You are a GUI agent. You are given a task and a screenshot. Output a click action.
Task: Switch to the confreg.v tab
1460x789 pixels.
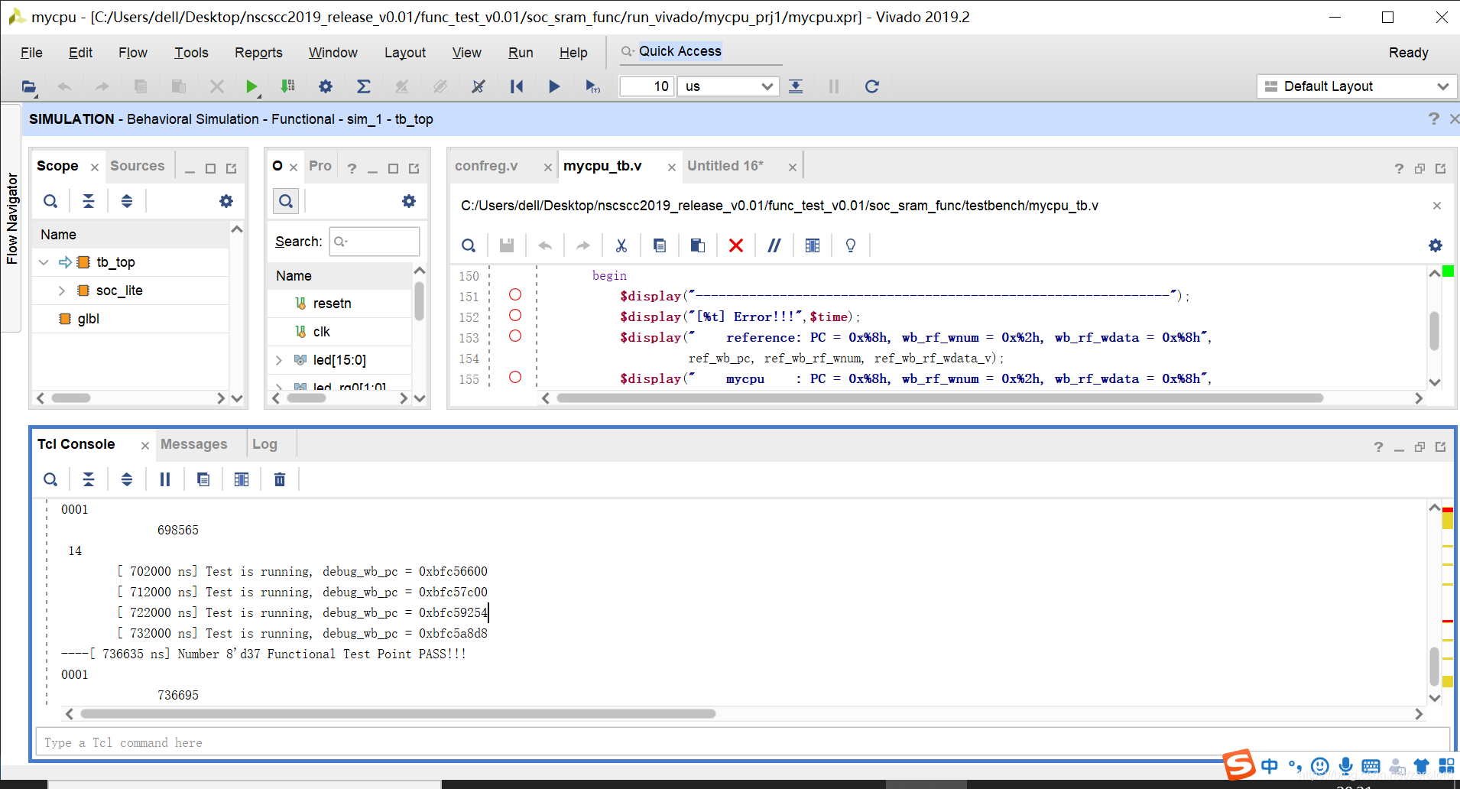[x=486, y=166]
